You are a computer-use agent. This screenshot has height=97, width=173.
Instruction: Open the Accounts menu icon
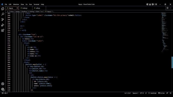click(x=3, y=84)
